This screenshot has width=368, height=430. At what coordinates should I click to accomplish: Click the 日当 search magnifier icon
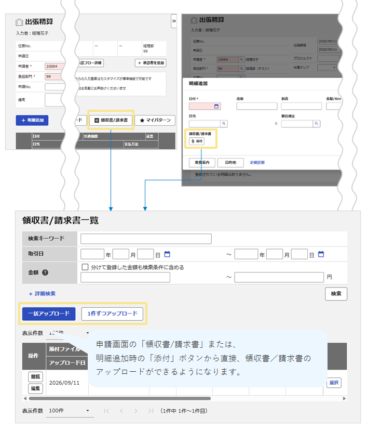tap(224, 124)
